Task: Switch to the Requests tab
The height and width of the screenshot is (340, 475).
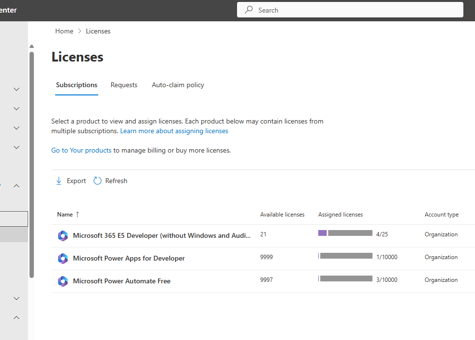Action: pos(124,85)
